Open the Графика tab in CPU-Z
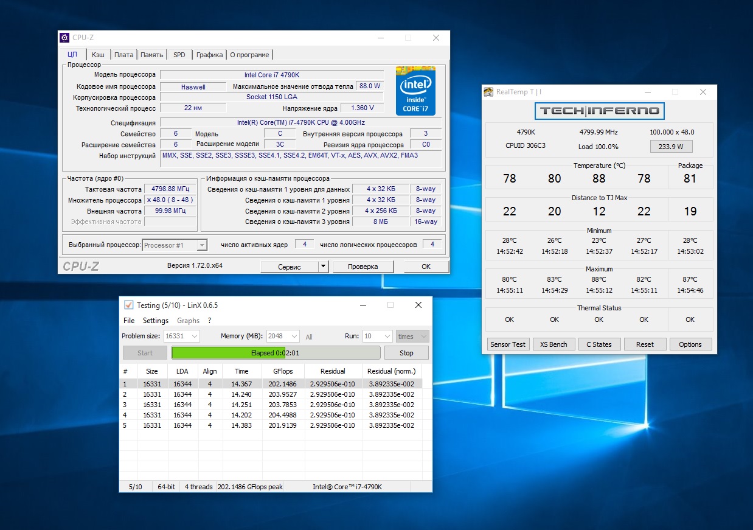 [209, 55]
